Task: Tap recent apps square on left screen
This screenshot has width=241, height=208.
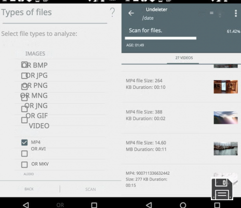Action: click(x=94, y=205)
